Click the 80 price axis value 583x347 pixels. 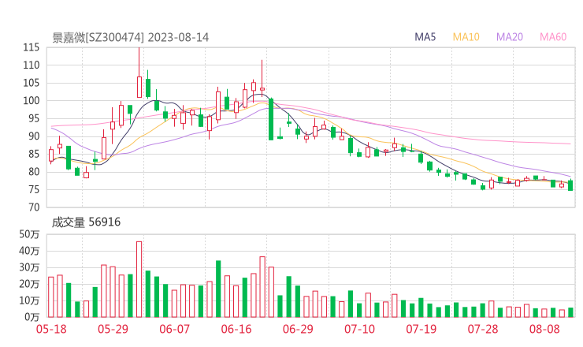tap(34, 172)
